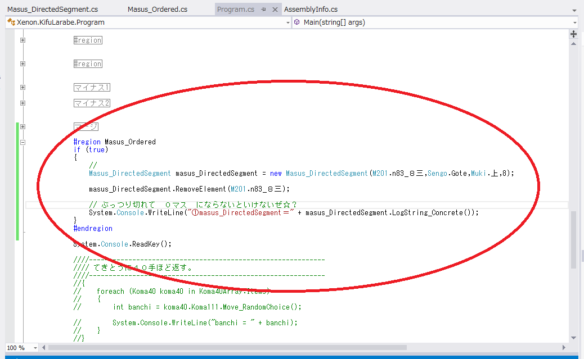Image resolution: width=584 pixels, height=359 pixels.
Task: Click the comment 'ぶっつり切れて ０マス' line
Action: coord(193,205)
